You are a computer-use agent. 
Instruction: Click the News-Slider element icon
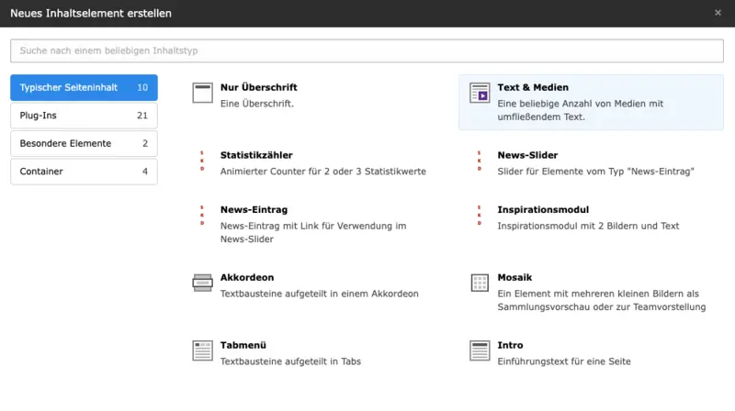point(480,161)
